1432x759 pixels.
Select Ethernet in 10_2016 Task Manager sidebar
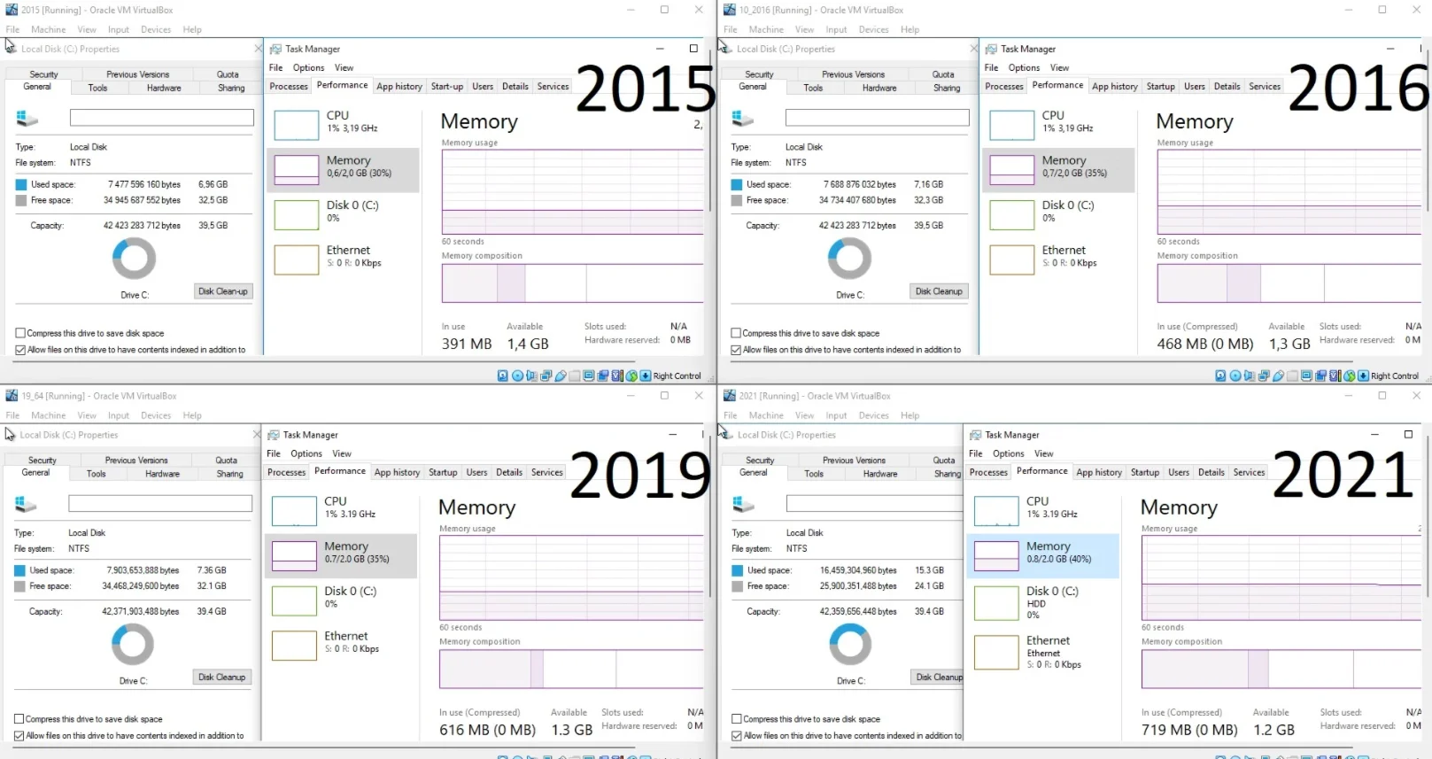pyautogui.click(x=1058, y=259)
